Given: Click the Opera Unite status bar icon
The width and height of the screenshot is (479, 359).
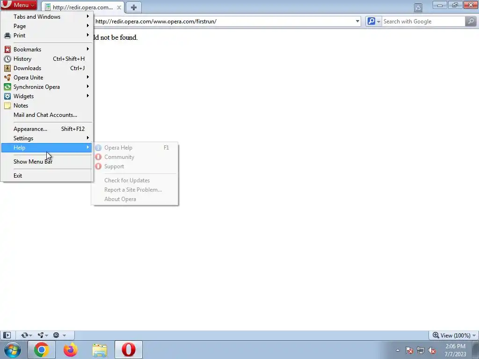Looking at the screenshot, I should coord(41,336).
